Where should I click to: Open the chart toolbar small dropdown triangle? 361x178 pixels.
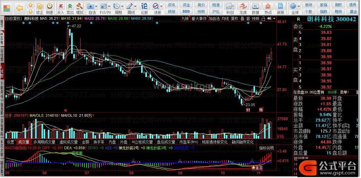pos(274,19)
